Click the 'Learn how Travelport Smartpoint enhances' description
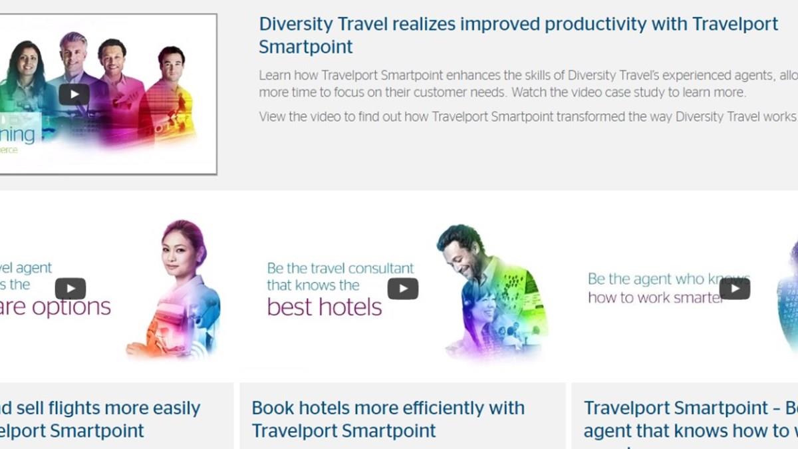 tap(528, 84)
